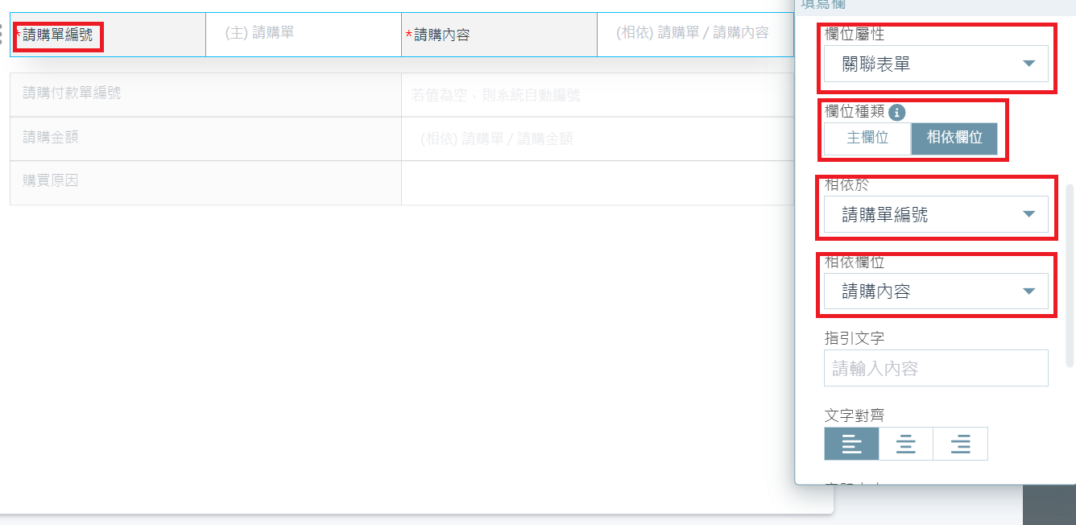Select the 相依欄位 field type option
This screenshot has height=525, width=1076.
(x=954, y=138)
